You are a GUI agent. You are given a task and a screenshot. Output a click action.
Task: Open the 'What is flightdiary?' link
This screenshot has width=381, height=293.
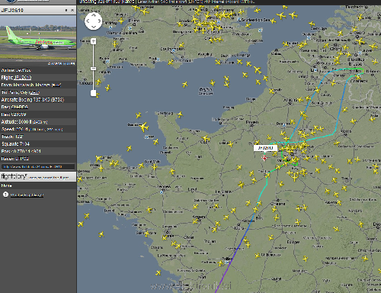tap(27, 195)
